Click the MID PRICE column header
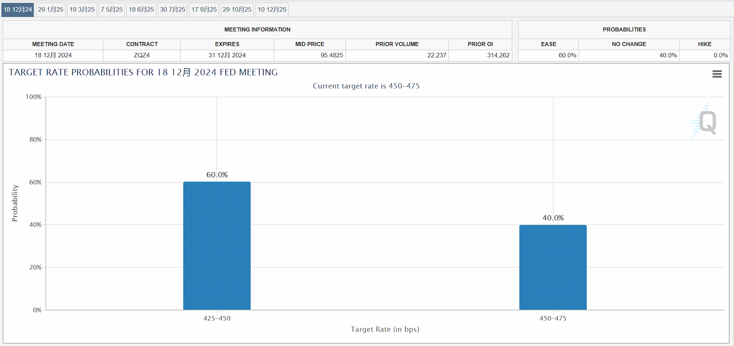Viewport: 734px width, 346px height. [309, 44]
